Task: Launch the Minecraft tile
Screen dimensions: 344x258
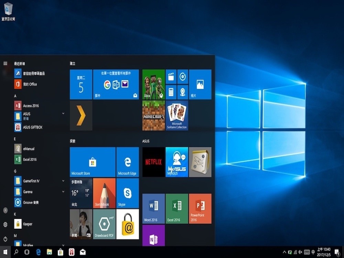Action: (x=153, y=116)
